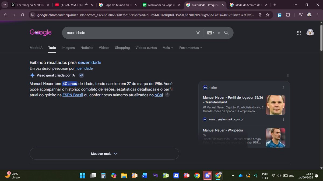323x181 pixels.
Task: Open Manuel Neuer Transfermarkt profile result
Action: pyautogui.click(x=233, y=100)
